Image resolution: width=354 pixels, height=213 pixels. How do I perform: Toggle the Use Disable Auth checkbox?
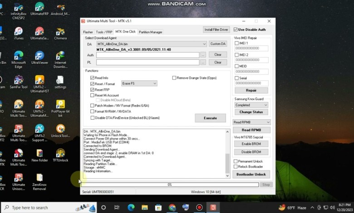pyautogui.click(x=236, y=29)
